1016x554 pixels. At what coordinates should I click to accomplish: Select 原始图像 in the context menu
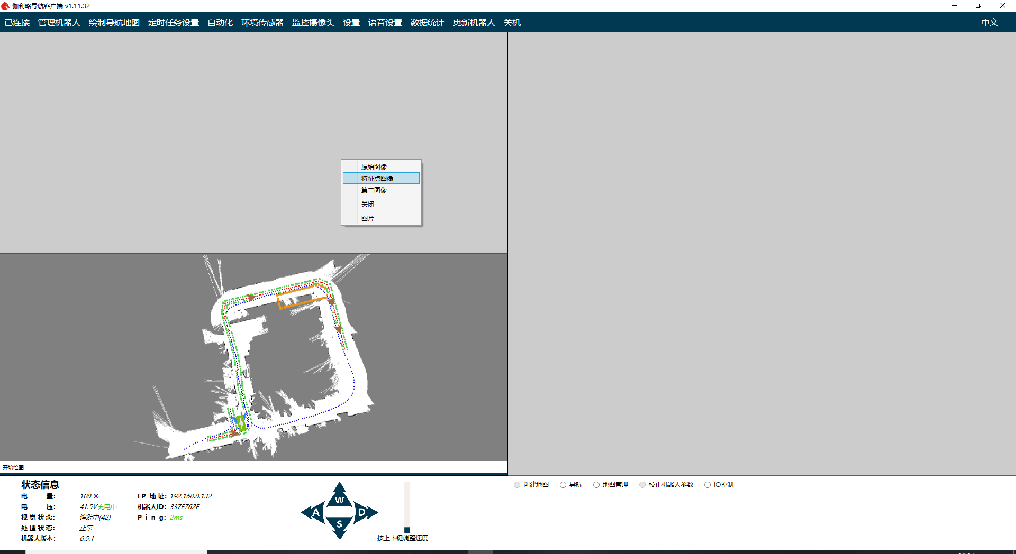point(374,167)
